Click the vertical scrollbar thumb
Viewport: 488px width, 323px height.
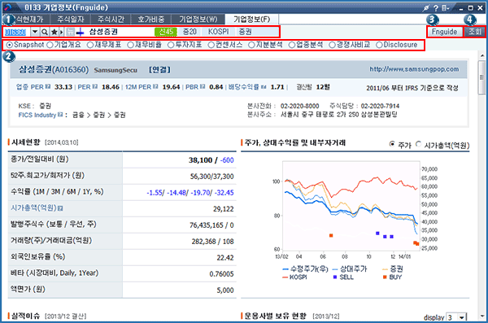point(481,77)
